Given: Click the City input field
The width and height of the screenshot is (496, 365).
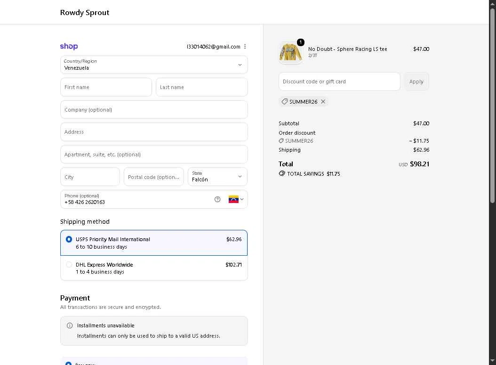Looking at the screenshot, I should click(x=90, y=177).
